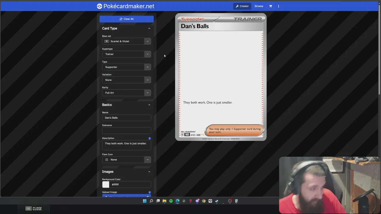
Task: Click the empty Subname field
Action: tap(127, 130)
